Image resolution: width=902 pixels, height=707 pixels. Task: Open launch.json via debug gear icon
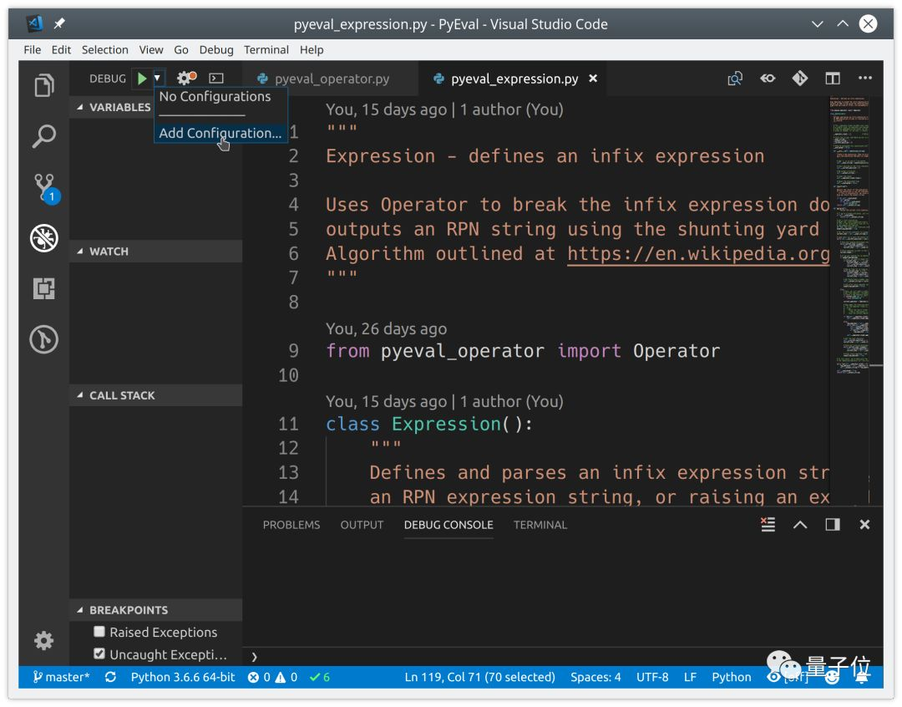click(185, 79)
